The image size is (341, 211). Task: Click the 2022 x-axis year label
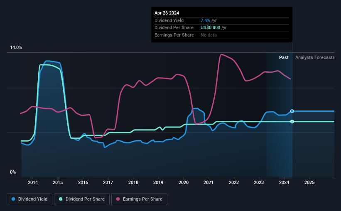tap(234, 182)
